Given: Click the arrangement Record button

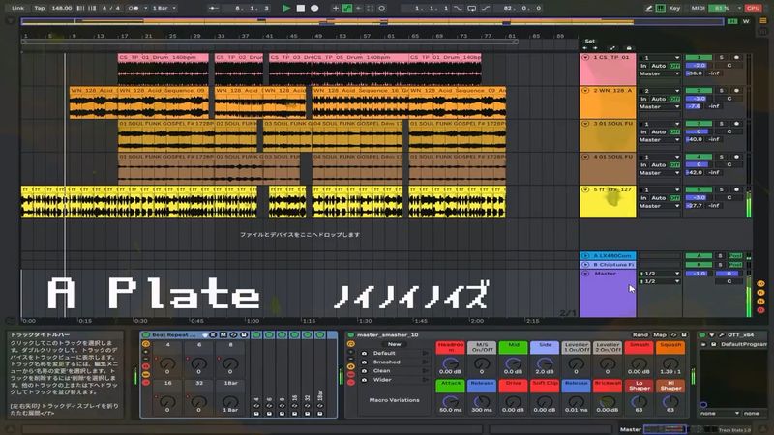Looking at the screenshot, I should (315, 8).
